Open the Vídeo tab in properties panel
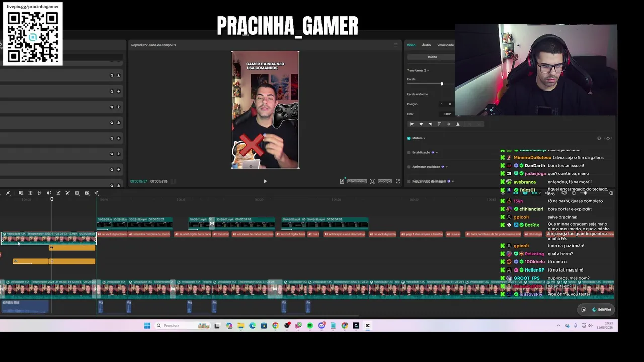644x362 pixels. point(411,45)
